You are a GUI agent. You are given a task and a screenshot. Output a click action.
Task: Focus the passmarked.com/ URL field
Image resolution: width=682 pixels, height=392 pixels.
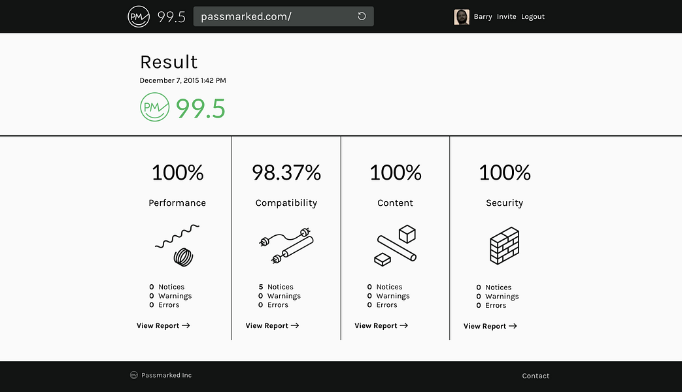(284, 16)
